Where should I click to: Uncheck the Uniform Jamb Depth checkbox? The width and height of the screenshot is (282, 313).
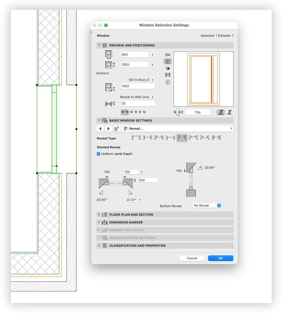coord(98,154)
